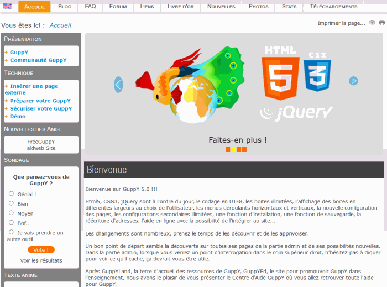The image size is (387, 287).
Task: Switch language with the UK flag icon
Action: pyautogui.click(x=7, y=6)
